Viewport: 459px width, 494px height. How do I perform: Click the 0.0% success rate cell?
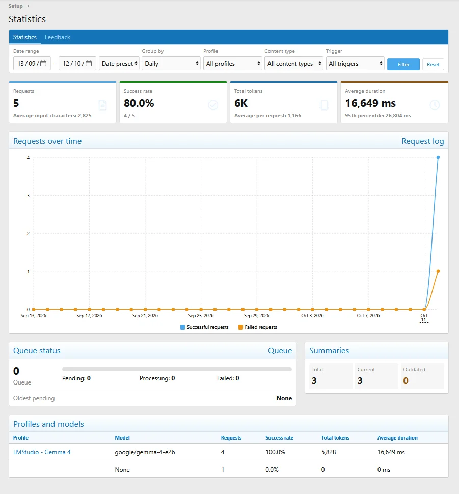pyautogui.click(x=272, y=470)
